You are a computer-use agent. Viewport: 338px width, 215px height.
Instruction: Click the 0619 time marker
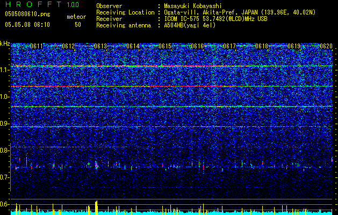(x=294, y=46)
